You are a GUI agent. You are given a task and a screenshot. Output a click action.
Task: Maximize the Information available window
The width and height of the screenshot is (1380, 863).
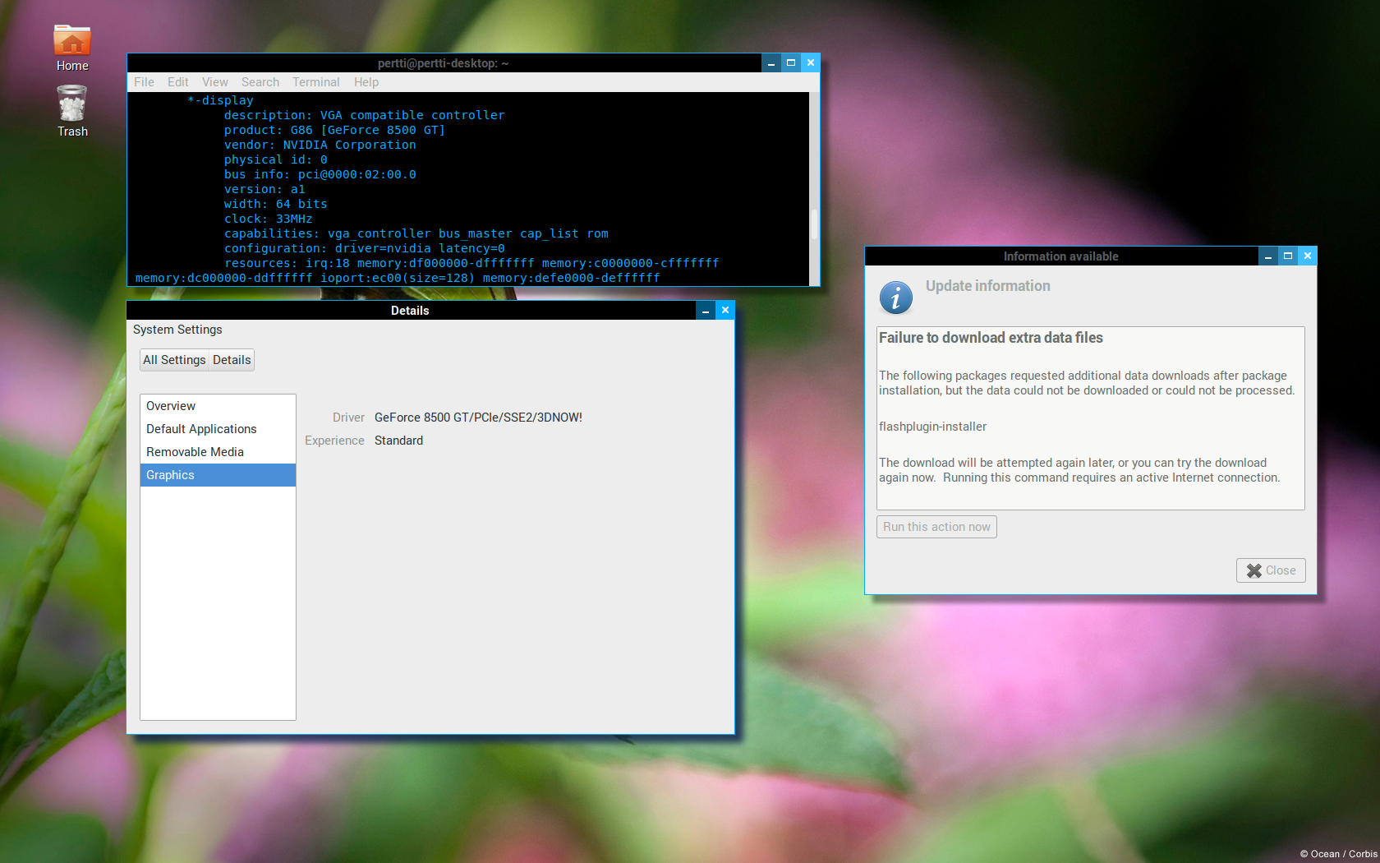coord(1287,256)
